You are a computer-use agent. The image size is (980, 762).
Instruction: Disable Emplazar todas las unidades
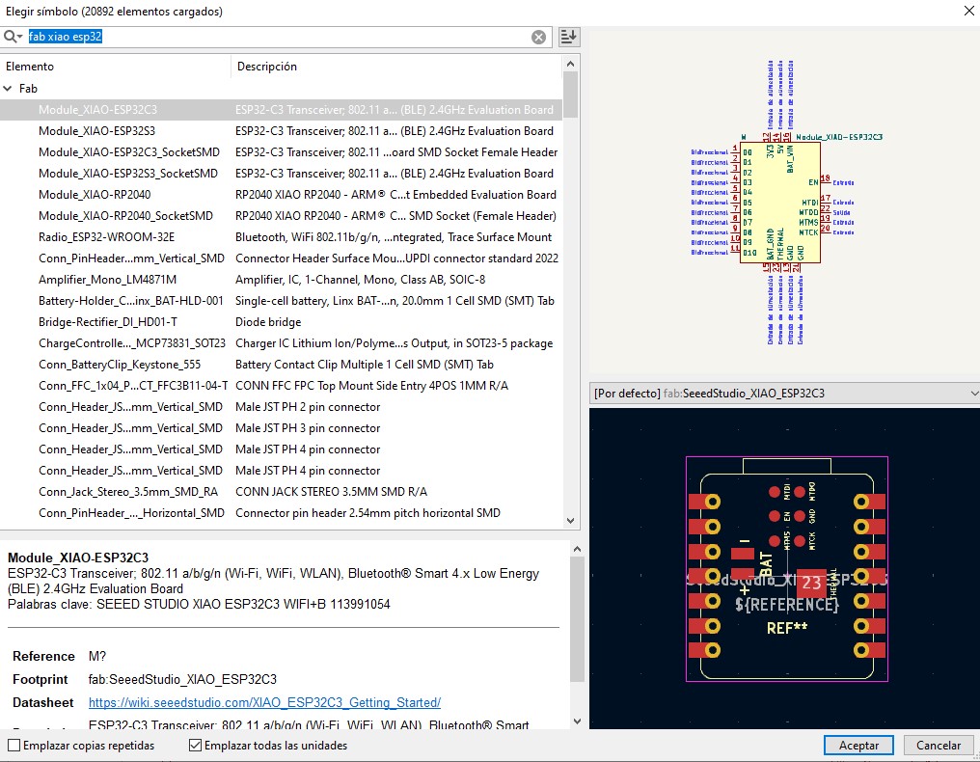(x=195, y=746)
